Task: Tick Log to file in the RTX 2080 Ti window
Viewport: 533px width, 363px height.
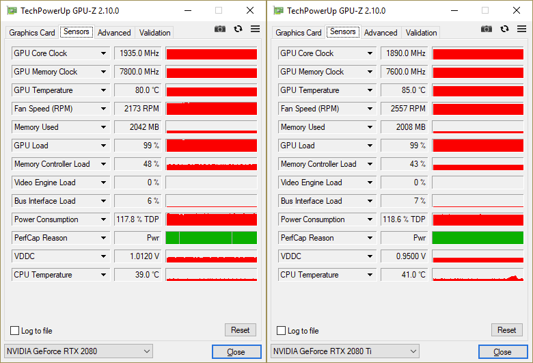Action: (282, 331)
